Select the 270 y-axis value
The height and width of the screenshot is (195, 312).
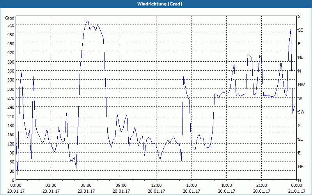[11, 98]
